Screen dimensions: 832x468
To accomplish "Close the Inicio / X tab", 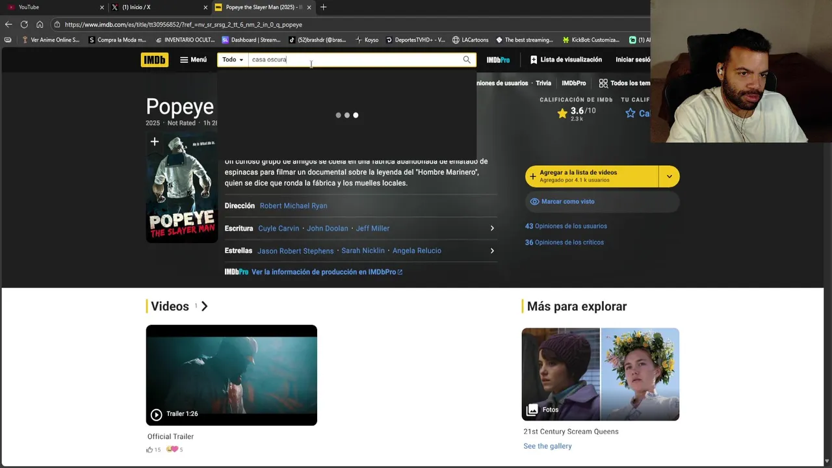I will tap(205, 7).
